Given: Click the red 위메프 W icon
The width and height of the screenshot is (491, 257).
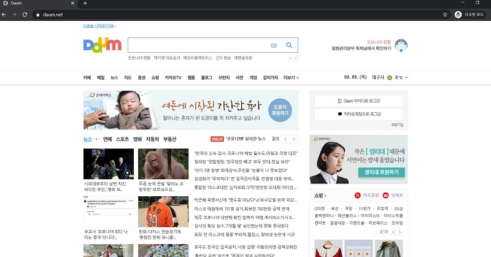Looking at the screenshot, I should 385,195.
